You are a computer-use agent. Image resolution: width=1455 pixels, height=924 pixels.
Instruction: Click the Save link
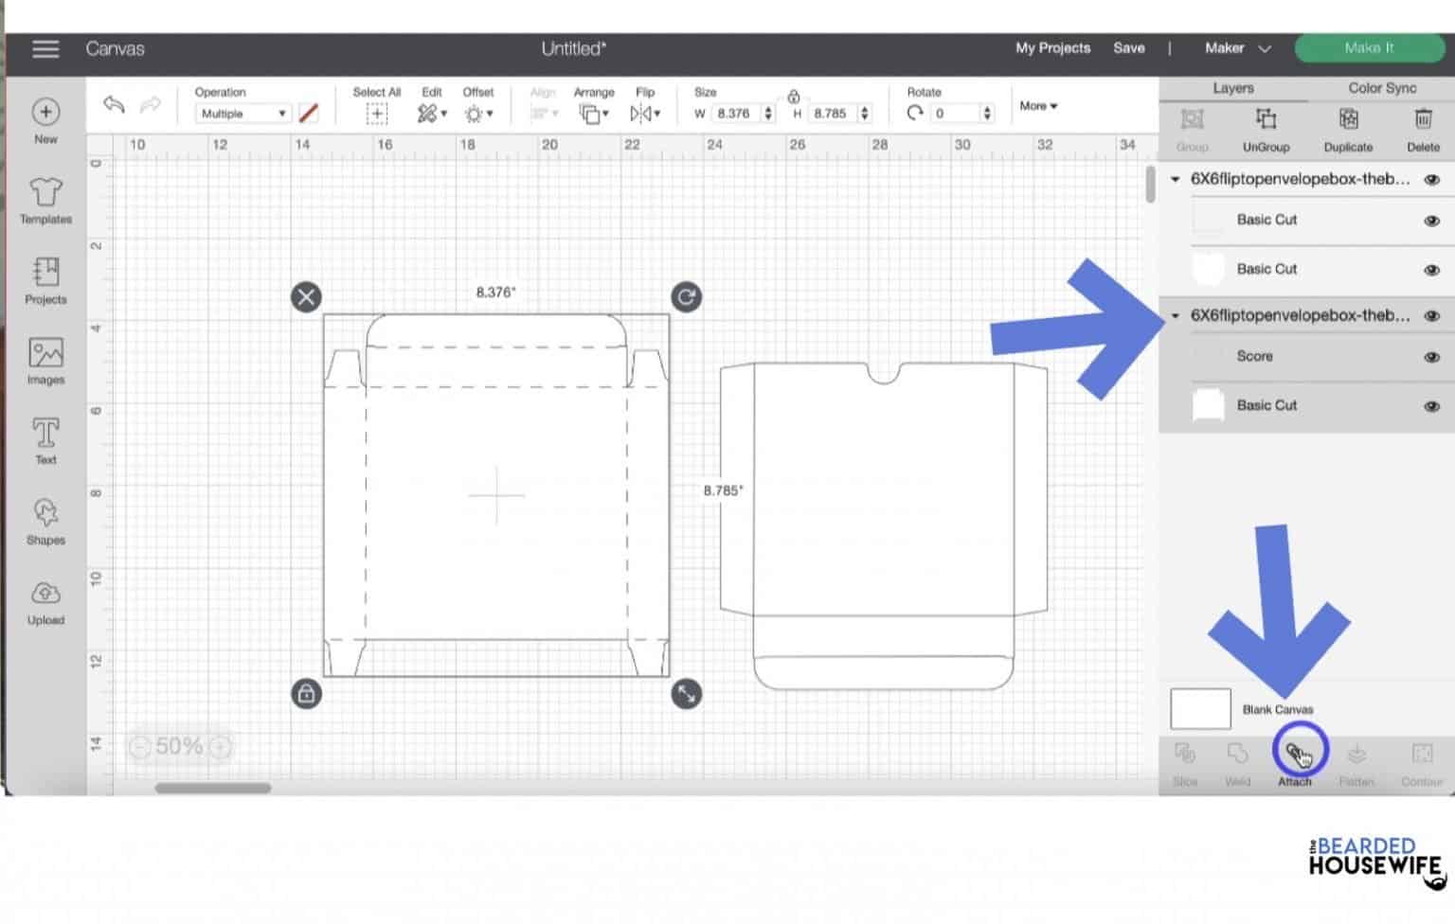(1128, 48)
